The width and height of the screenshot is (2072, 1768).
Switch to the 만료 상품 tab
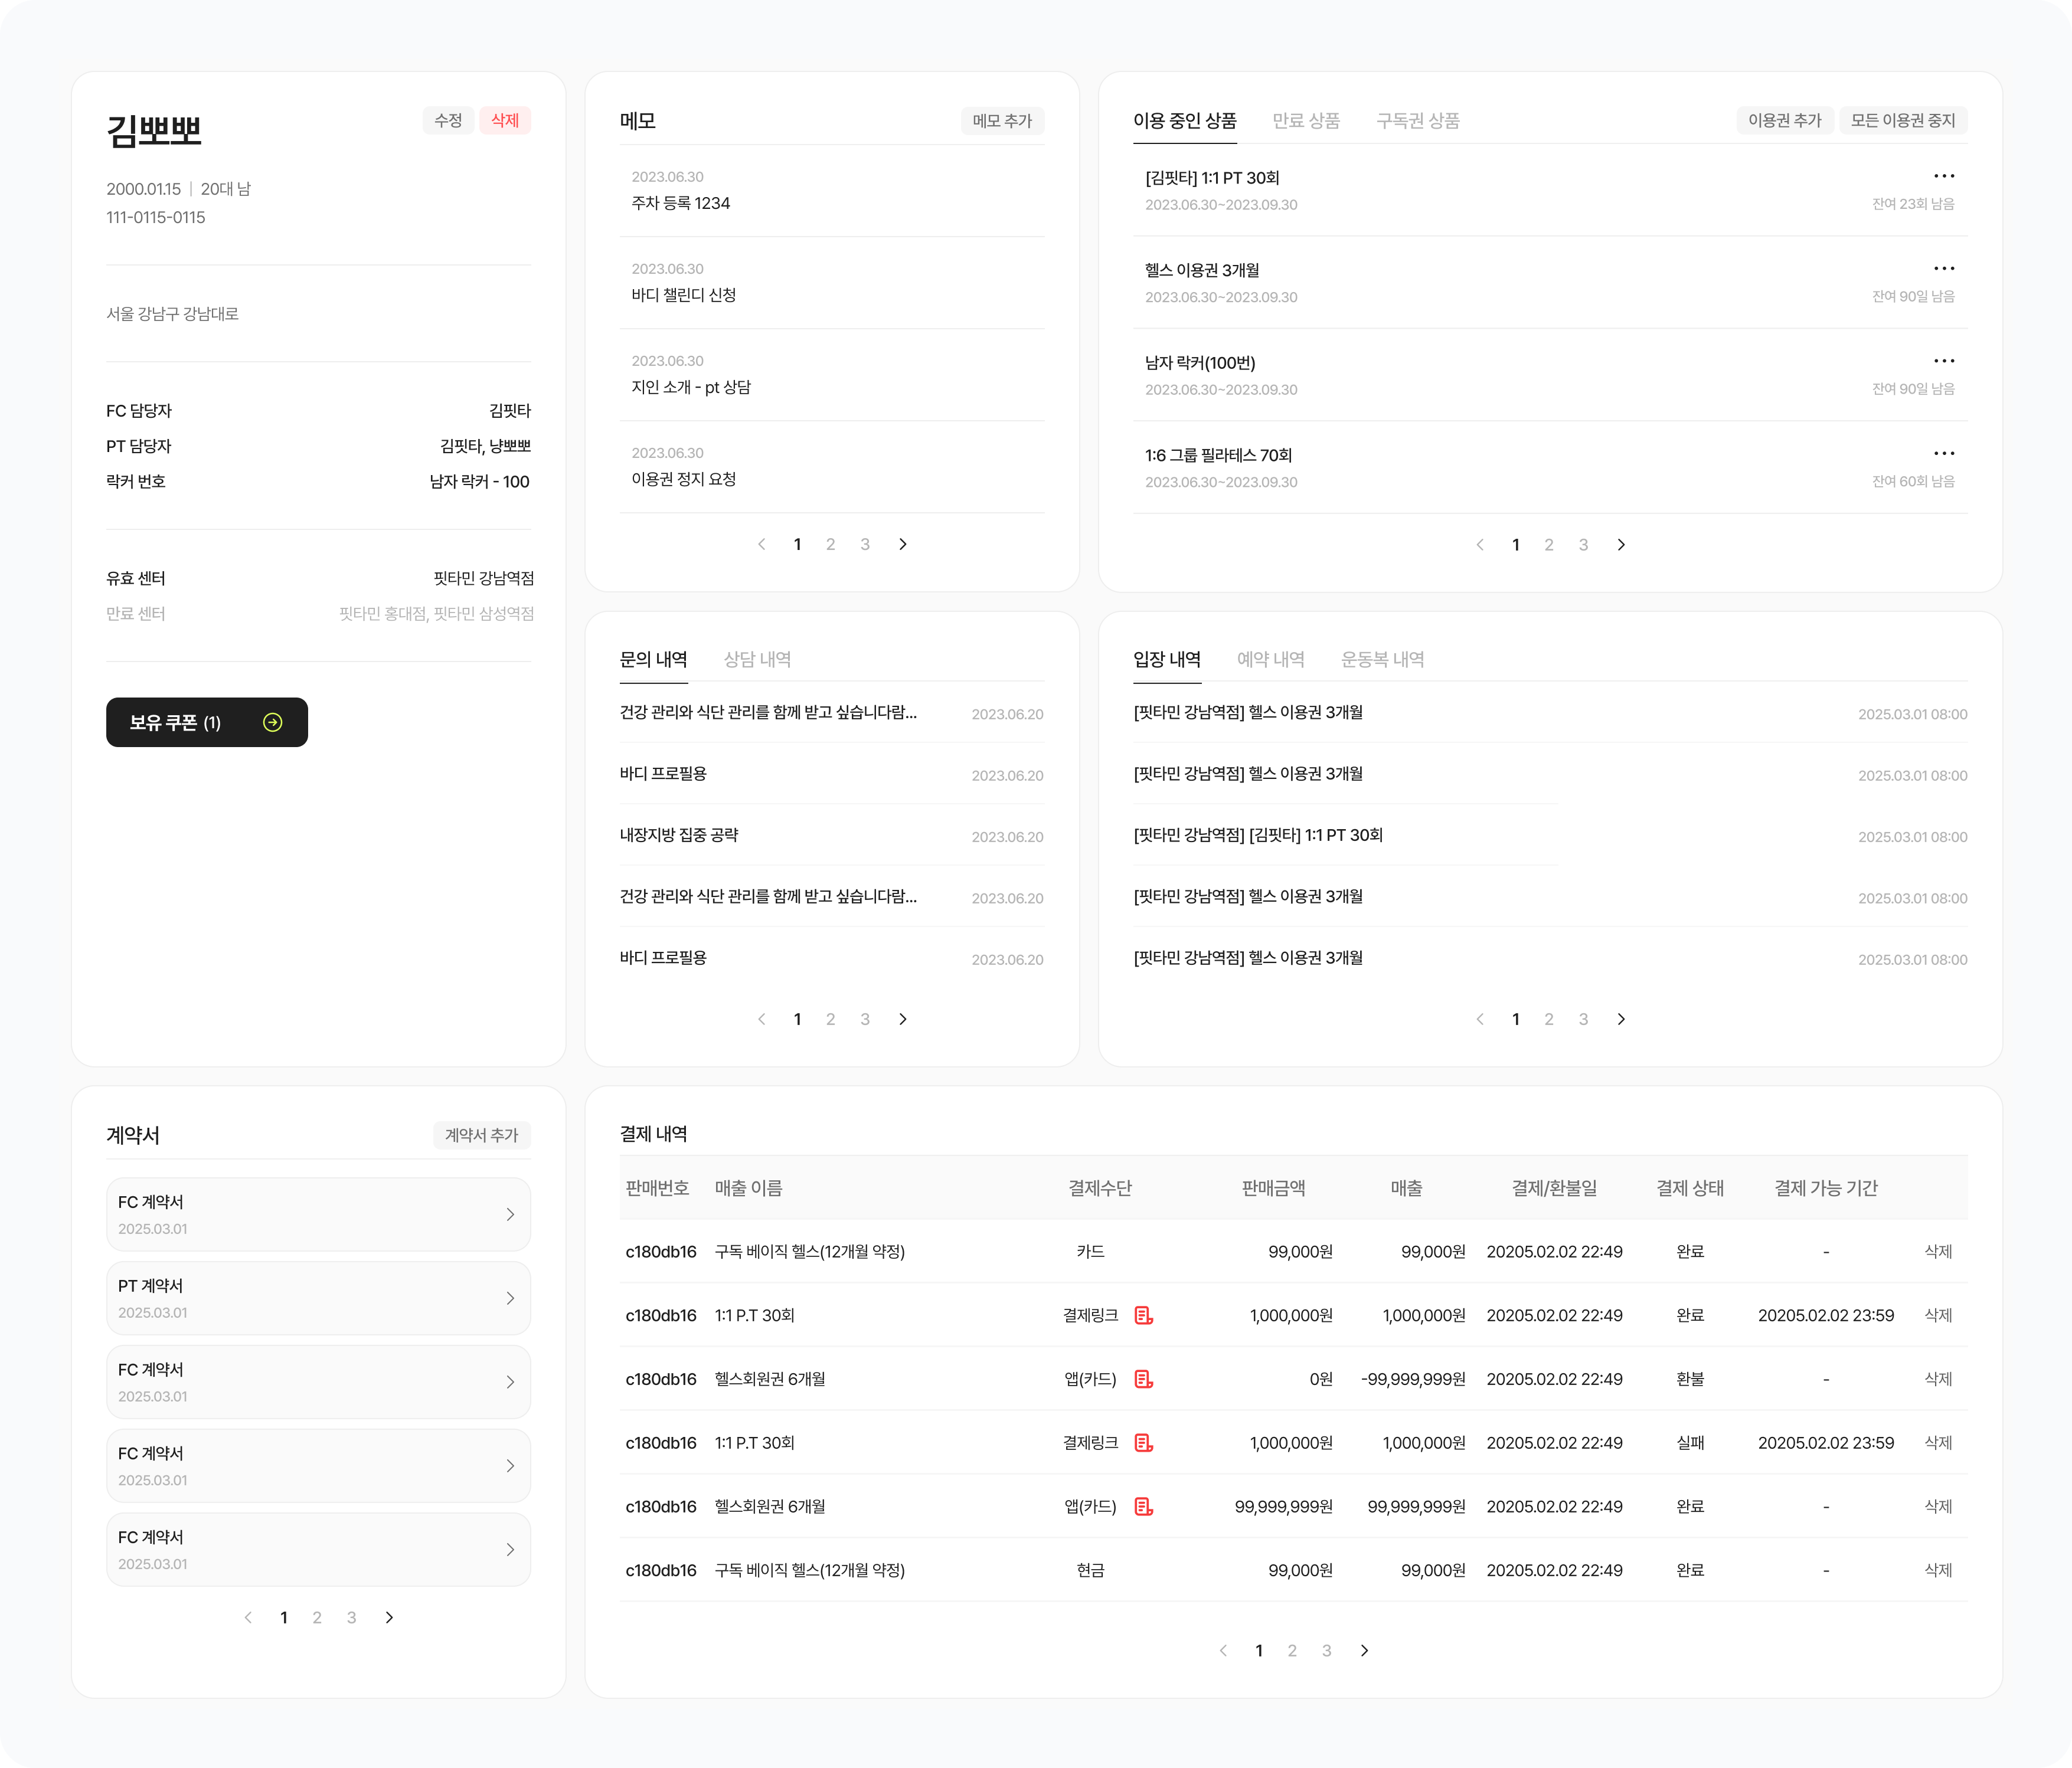tap(1305, 121)
